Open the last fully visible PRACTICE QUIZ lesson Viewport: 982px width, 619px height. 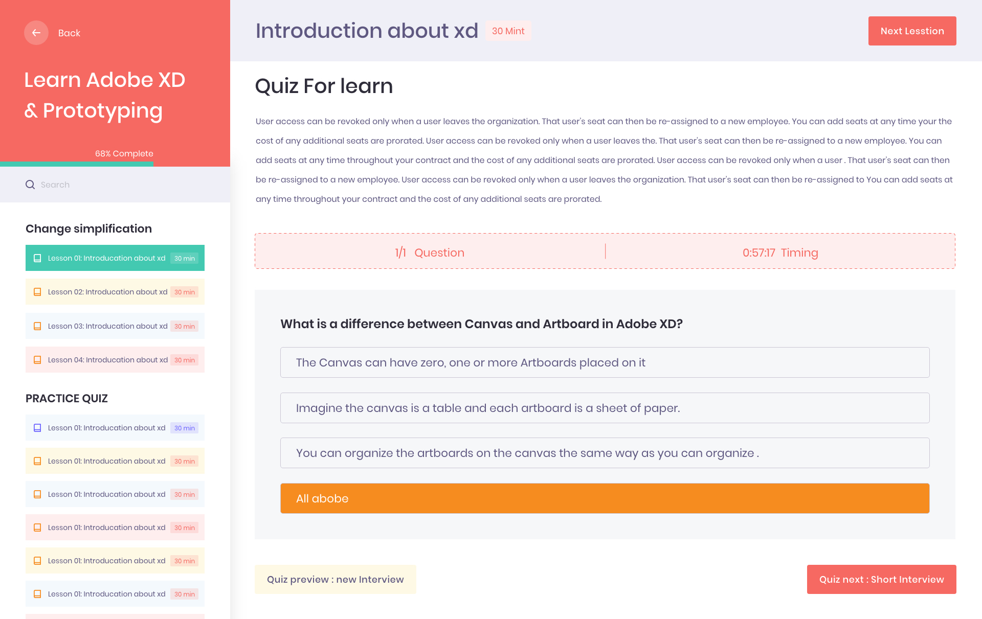pos(115,594)
